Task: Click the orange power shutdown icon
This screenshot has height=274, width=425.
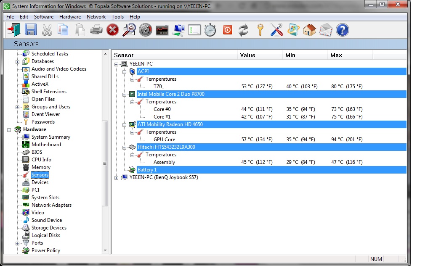Action: pos(228,30)
